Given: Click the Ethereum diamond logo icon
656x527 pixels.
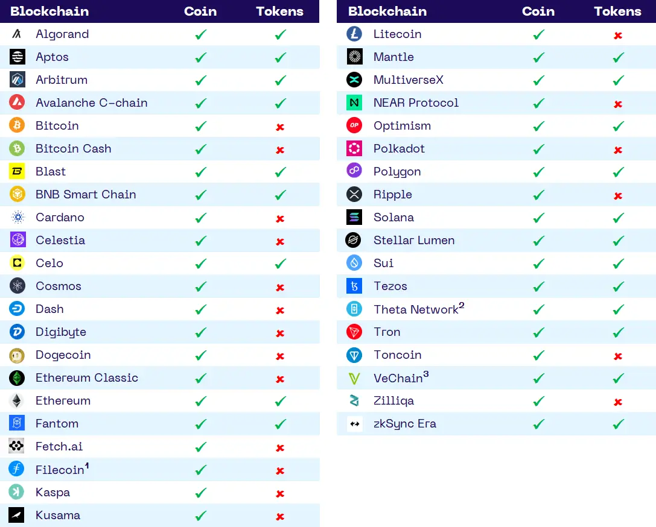Looking at the screenshot, I should click(x=17, y=401).
